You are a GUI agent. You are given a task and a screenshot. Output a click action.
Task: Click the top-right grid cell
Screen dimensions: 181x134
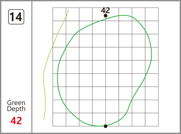(x=152, y=14)
